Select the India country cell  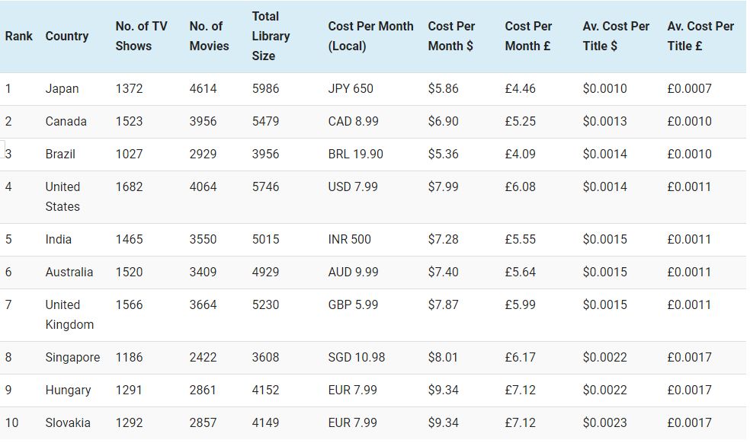click(x=58, y=239)
